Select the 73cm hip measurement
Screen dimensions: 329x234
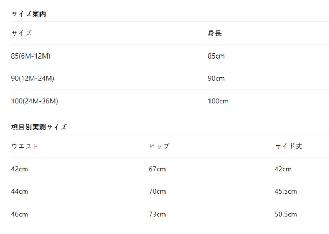pyautogui.click(x=157, y=214)
